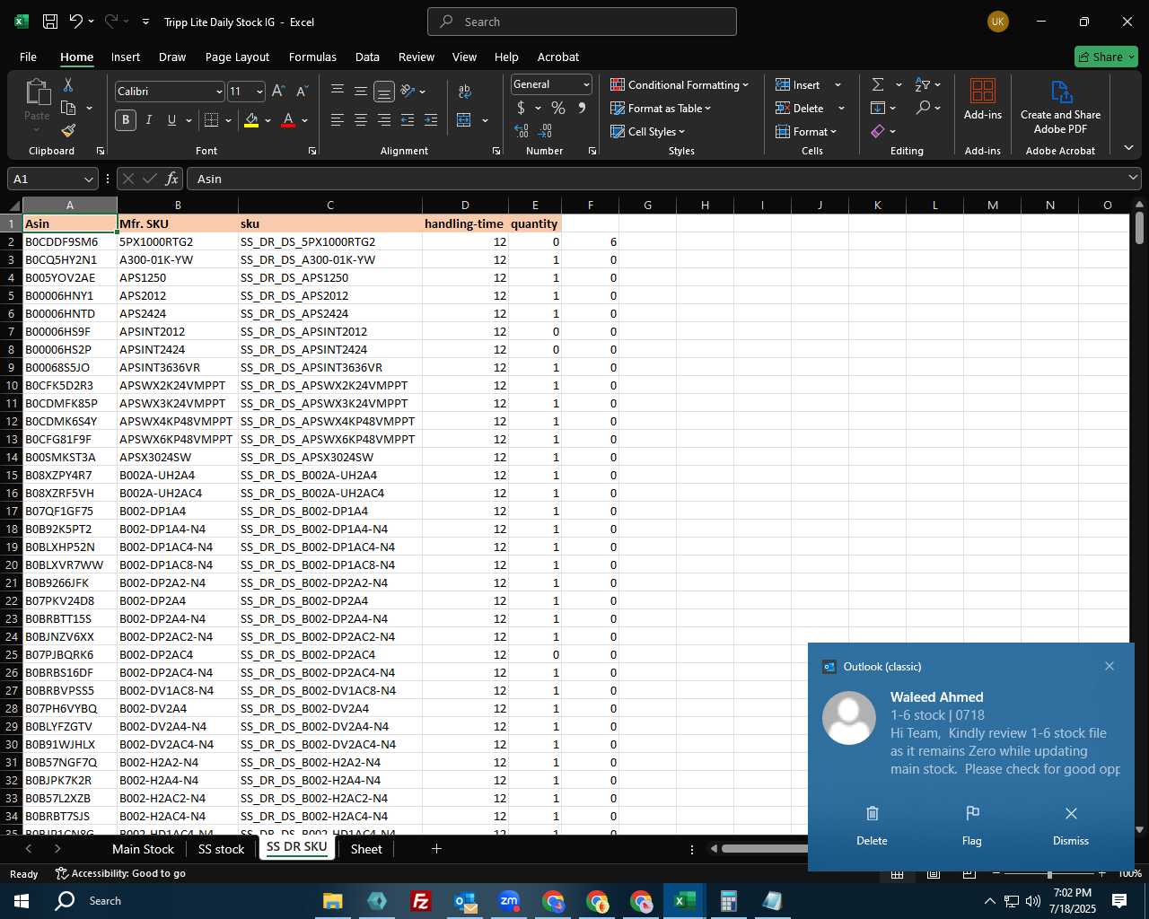Screen dimensions: 1149x919
Task: Switch to SS stock sheet tab
Action: (221, 849)
